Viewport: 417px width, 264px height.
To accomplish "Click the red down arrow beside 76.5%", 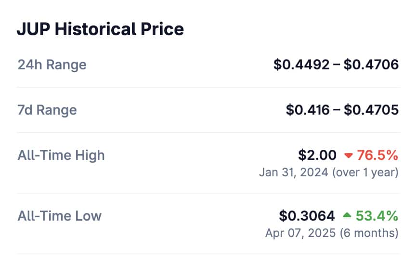I will pyautogui.click(x=349, y=156).
